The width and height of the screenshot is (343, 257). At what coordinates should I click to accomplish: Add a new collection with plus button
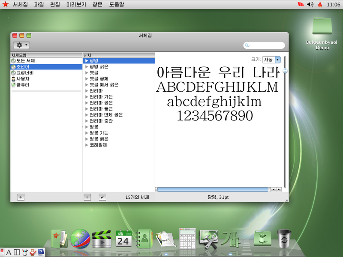pos(21,197)
